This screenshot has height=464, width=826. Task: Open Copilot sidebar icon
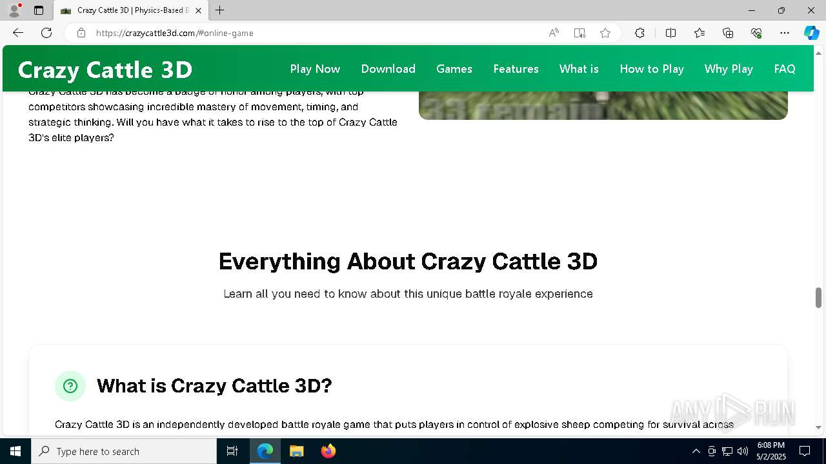pyautogui.click(x=811, y=33)
